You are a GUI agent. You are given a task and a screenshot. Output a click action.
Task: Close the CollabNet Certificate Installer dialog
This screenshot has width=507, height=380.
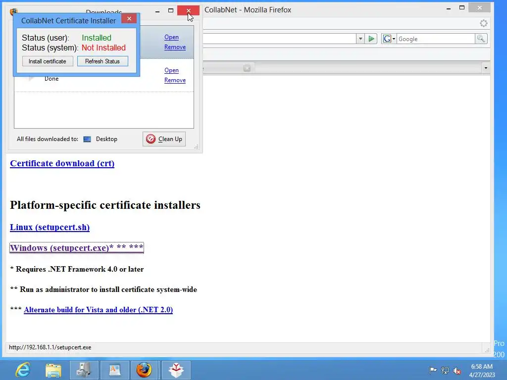click(129, 18)
